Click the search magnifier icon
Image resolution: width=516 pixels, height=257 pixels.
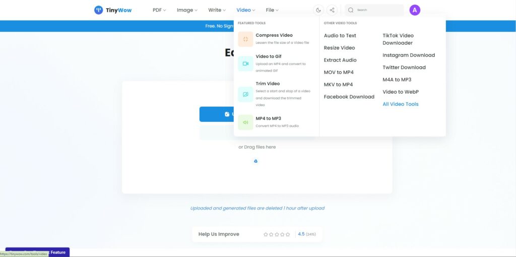pos(351,10)
